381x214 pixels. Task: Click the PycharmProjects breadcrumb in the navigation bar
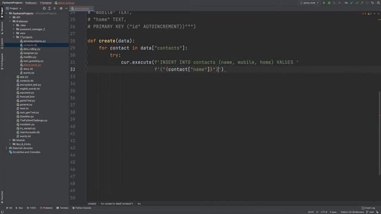point(12,2)
